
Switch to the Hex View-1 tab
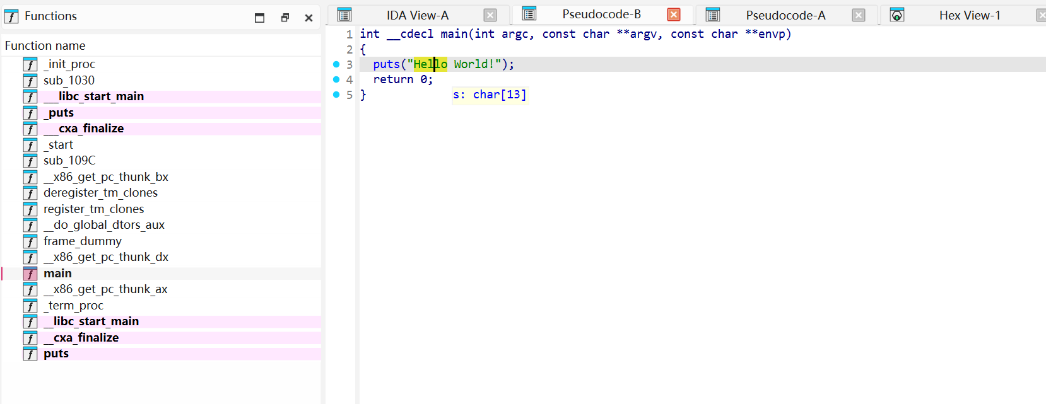click(970, 15)
